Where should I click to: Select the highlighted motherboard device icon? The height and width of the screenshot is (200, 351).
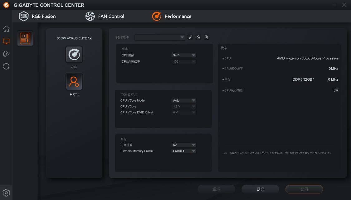click(25, 39)
